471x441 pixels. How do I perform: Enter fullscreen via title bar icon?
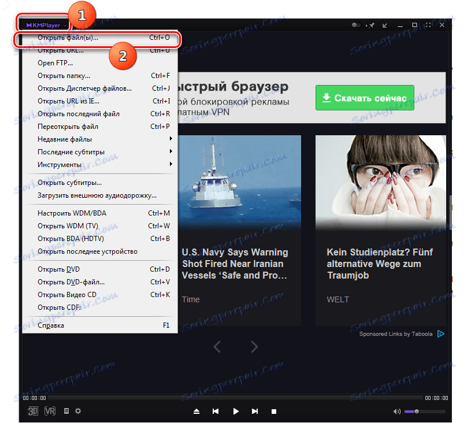coord(428,25)
